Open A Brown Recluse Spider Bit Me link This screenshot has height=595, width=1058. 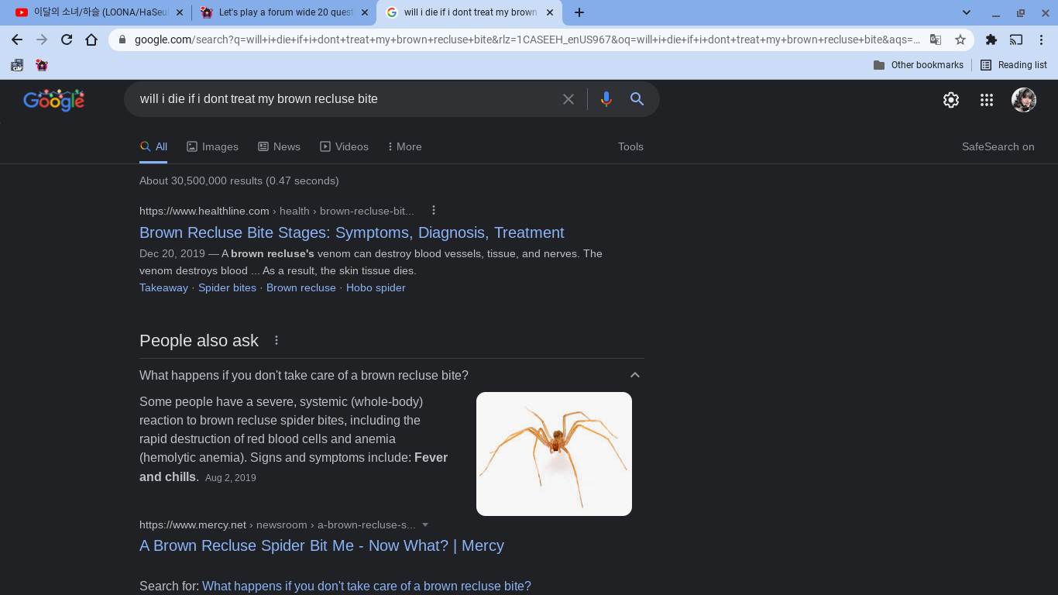[x=321, y=545]
